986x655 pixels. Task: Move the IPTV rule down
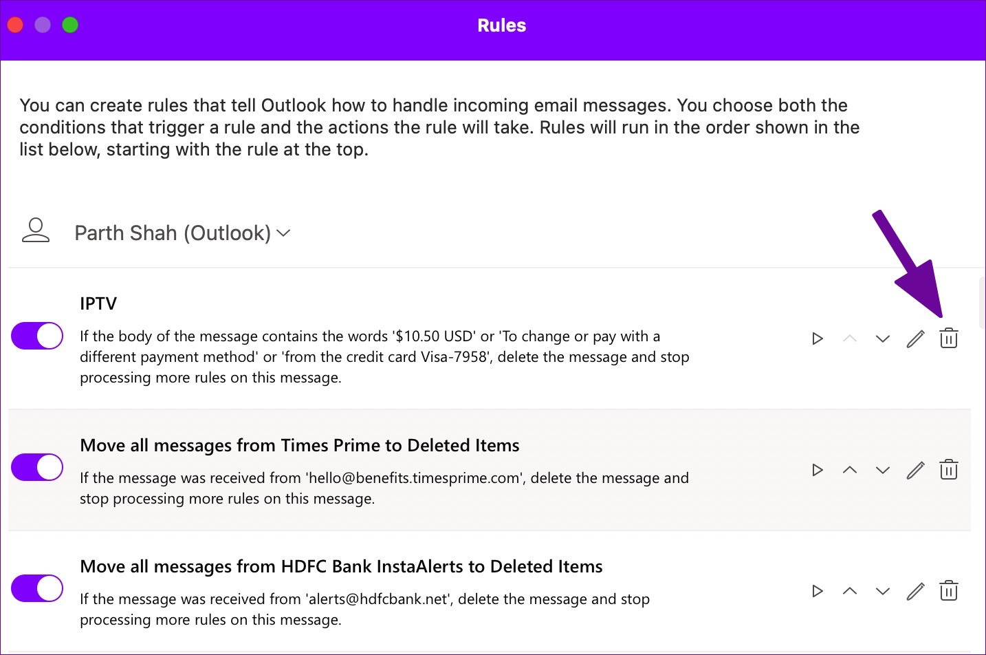coord(883,339)
